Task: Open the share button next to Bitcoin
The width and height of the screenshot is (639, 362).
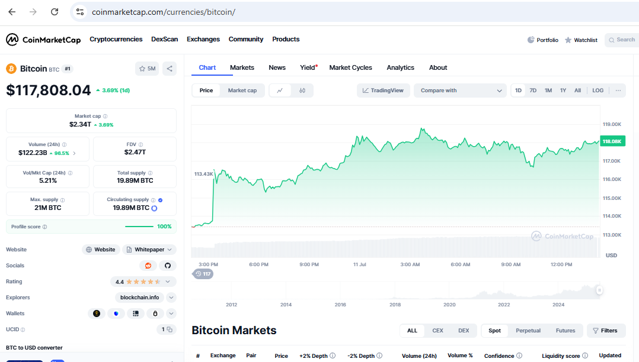Action: (170, 69)
